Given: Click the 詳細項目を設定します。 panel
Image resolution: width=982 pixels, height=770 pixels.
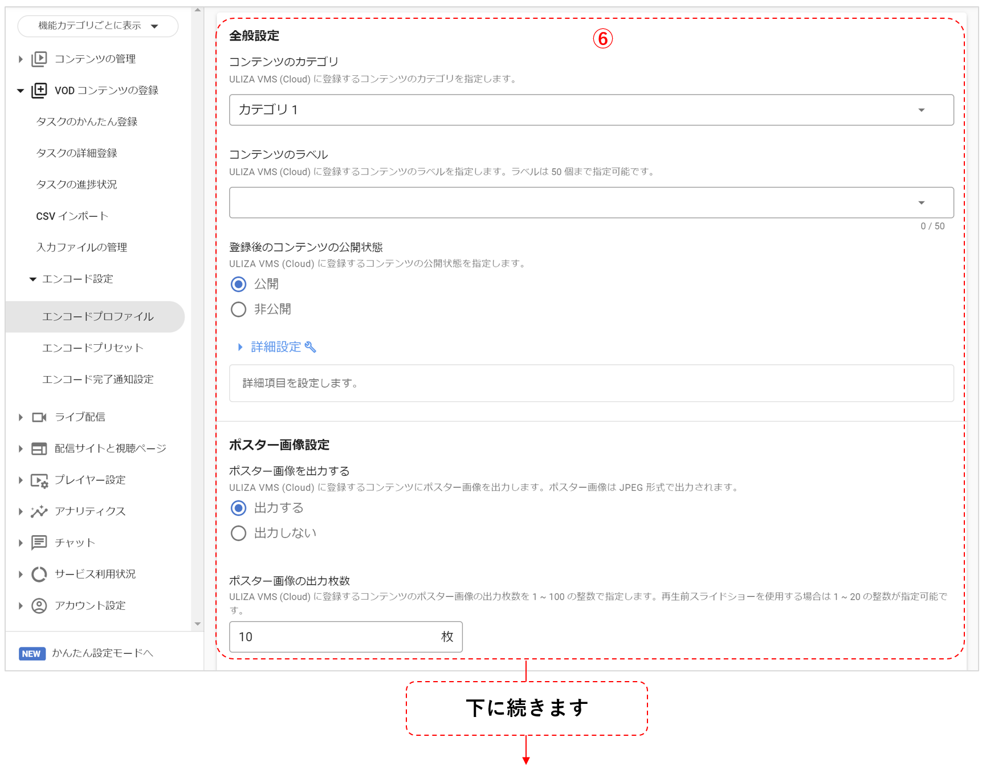Looking at the screenshot, I should [x=591, y=383].
